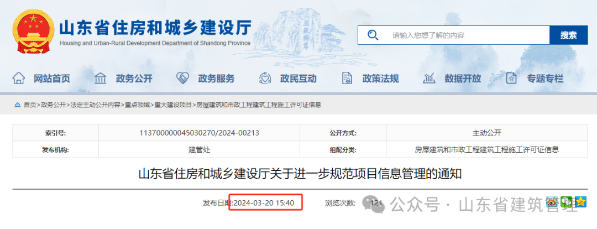The width and height of the screenshot is (597, 229).
Task: Click 房屋建筑和市政工程建筑工程施工许可证信息 breadcrumb link
Action: 259,105
